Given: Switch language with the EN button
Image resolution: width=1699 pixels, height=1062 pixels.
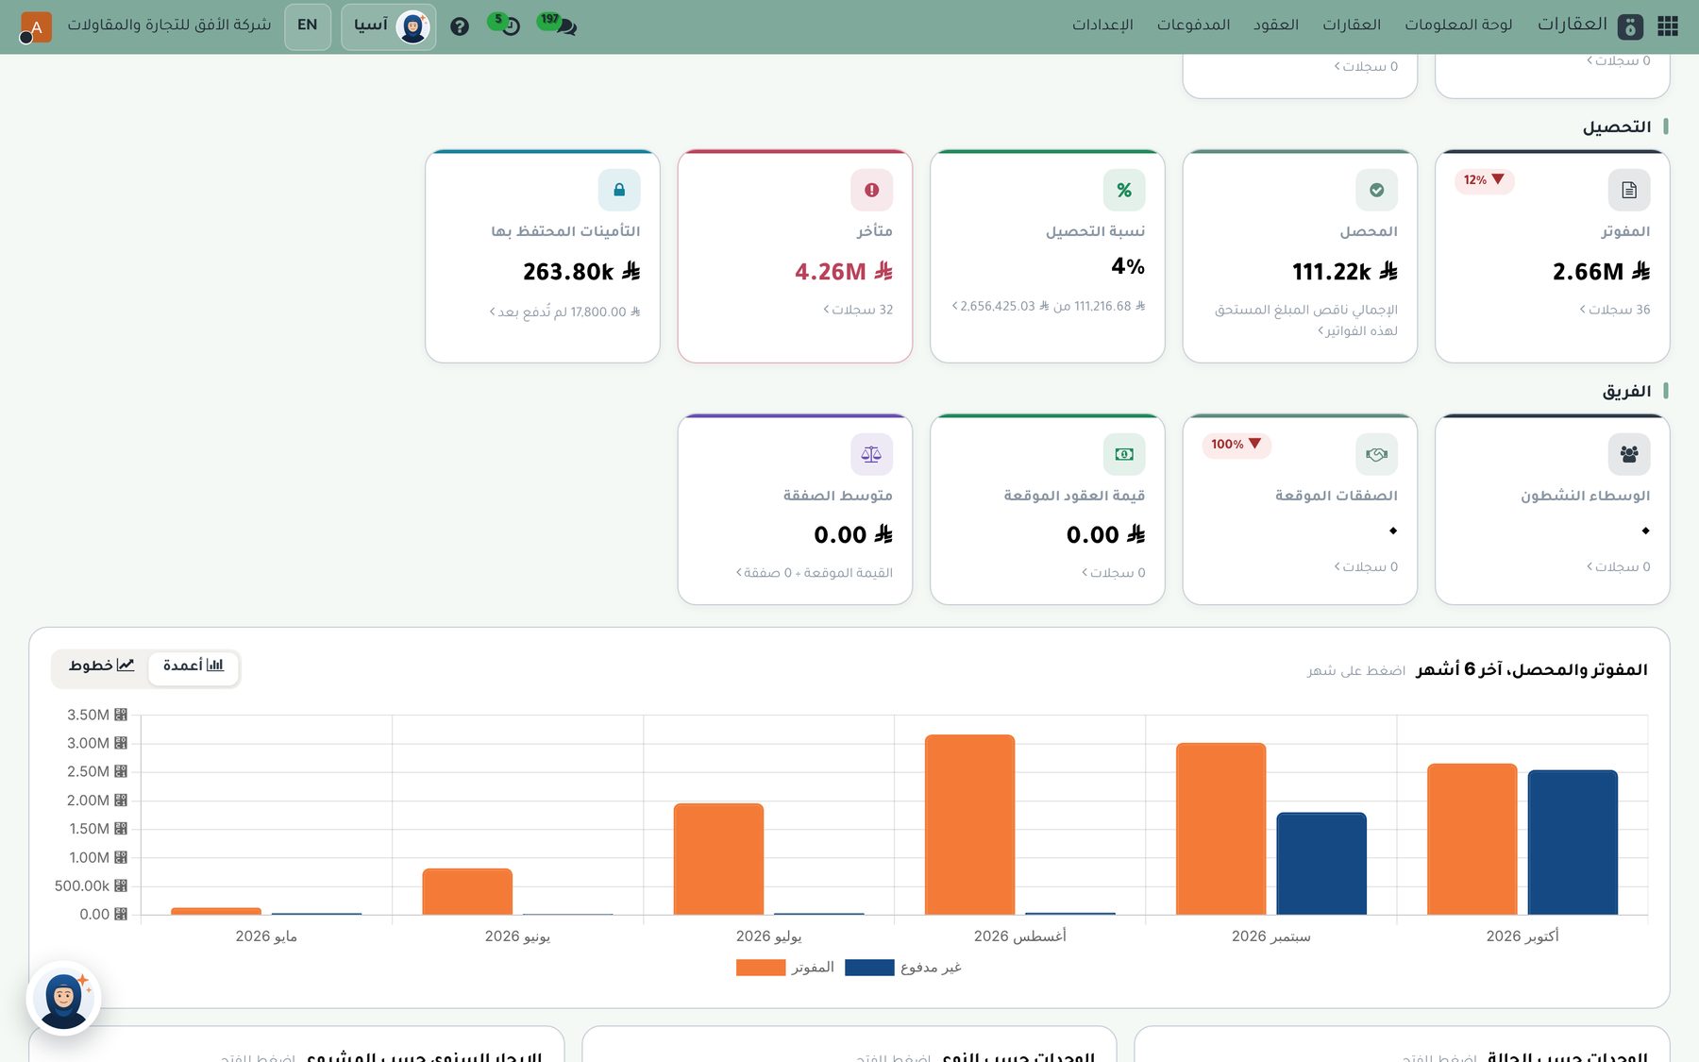Looking at the screenshot, I should point(308,26).
